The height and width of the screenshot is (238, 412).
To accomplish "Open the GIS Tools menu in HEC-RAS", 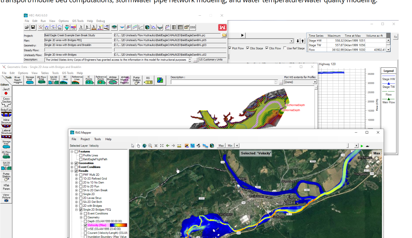I will pos(78,21).
